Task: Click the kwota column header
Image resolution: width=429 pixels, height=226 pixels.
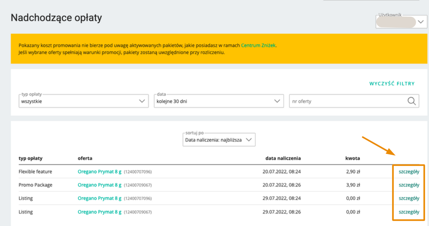Action: point(352,158)
